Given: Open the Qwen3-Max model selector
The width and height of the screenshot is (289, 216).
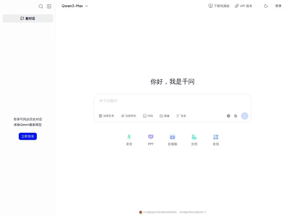Looking at the screenshot, I should click(73, 6).
